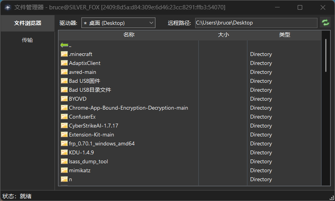Screen dimensions: 335x201
Task: Click the Chrome-App-Bound-Encryption-Decryption-main folder icon
Action: [x=64, y=108]
